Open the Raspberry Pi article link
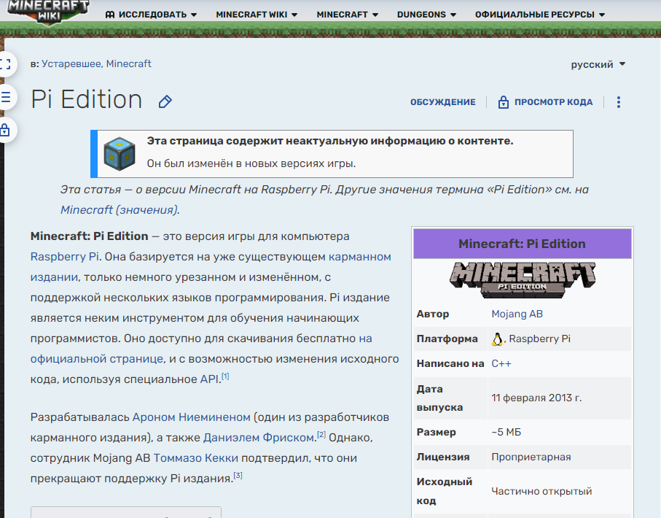 tap(65, 257)
